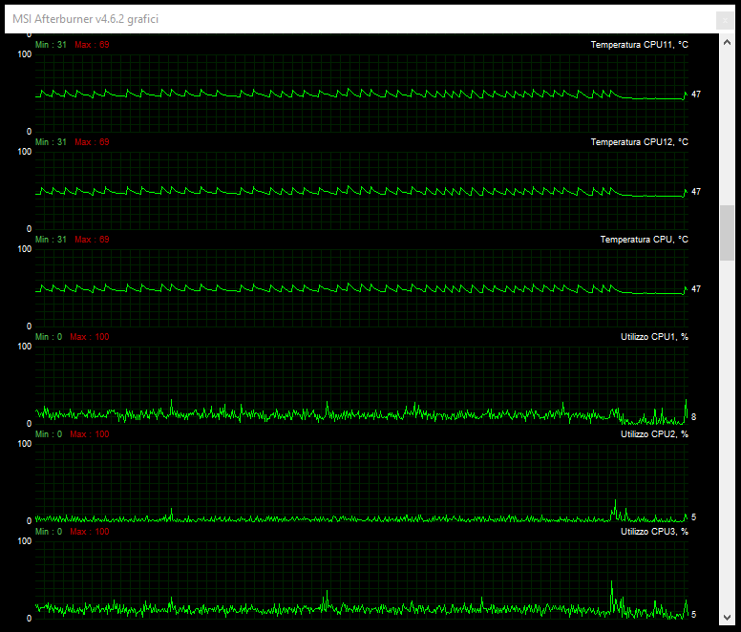
Task: Click current value 47 on the CPU11 temperature graph
Action: point(696,95)
